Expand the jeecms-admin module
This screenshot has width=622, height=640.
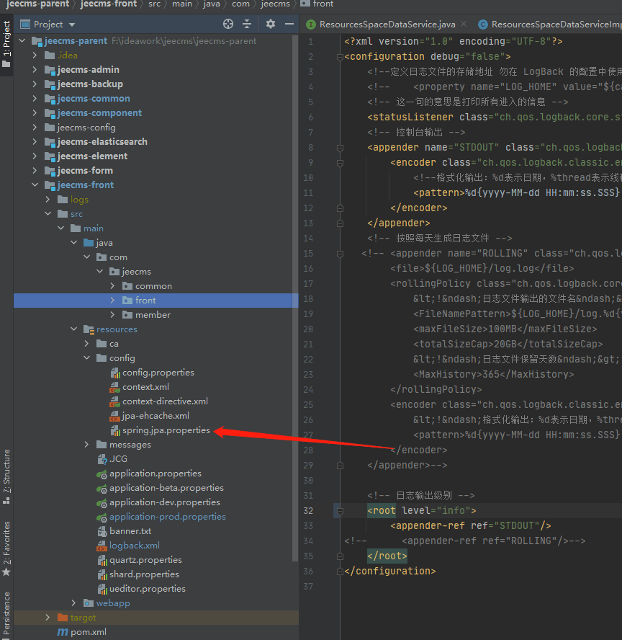click(x=35, y=70)
